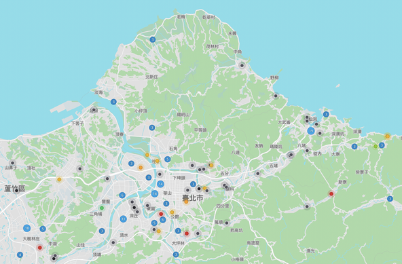
Task: Open cluster 3 near 深澳坑
Action: (354, 147)
